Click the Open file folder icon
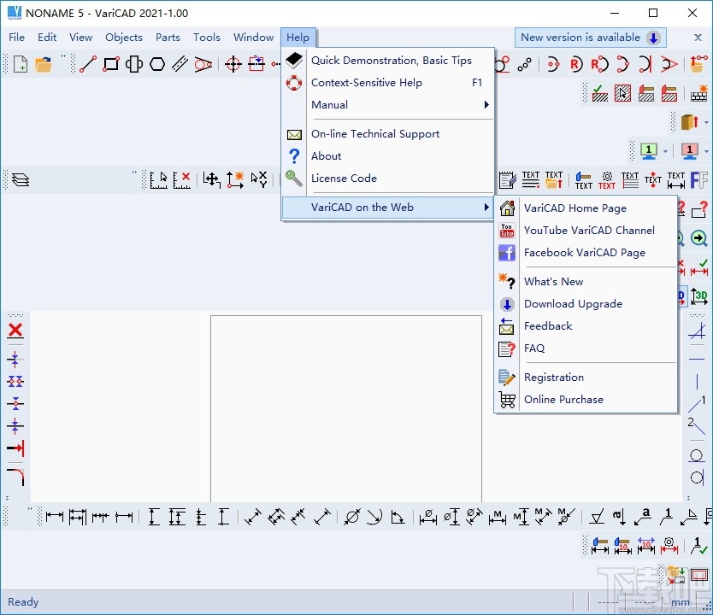This screenshot has width=713, height=615. click(44, 64)
